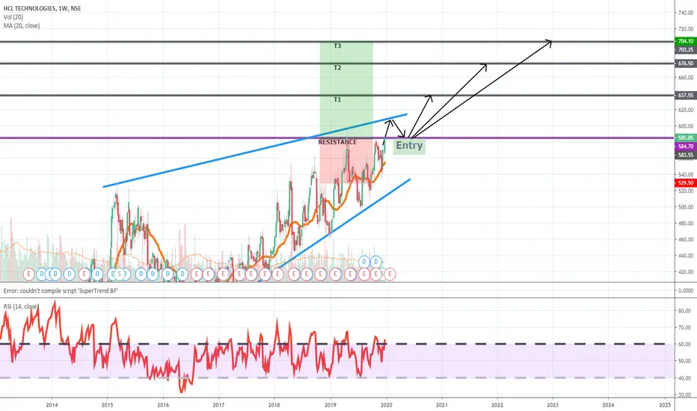Image resolution: width=697 pixels, height=411 pixels.
Task: Click the red 529.50 price label
Action: [686, 183]
